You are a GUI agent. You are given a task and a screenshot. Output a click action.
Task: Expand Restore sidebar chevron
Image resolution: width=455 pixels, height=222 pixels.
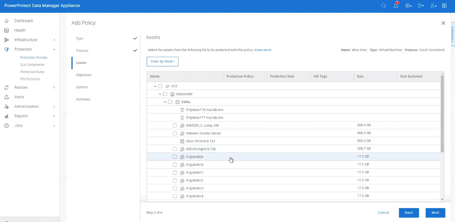pos(54,88)
